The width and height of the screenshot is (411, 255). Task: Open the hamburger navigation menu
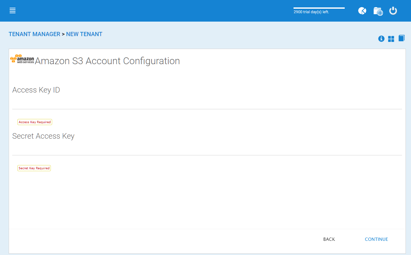click(13, 11)
